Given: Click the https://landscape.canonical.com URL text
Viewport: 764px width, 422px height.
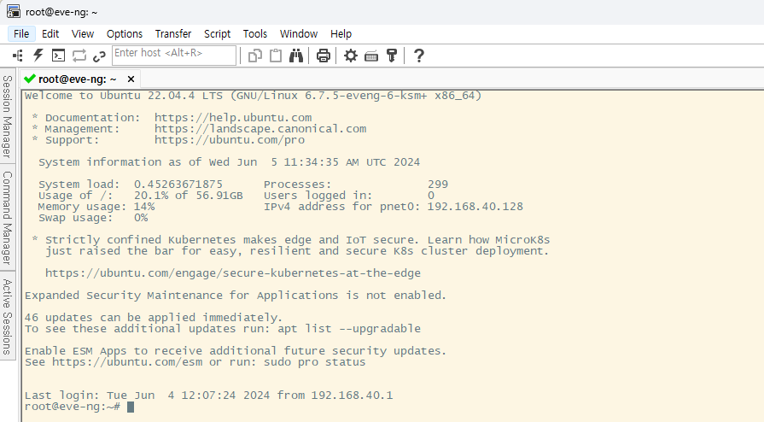Looking at the screenshot, I should click(x=260, y=129).
